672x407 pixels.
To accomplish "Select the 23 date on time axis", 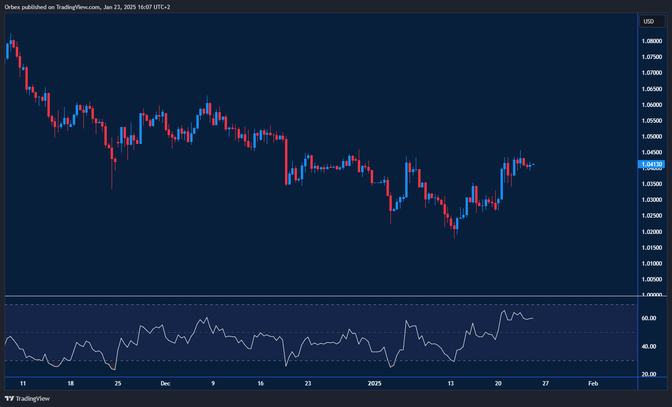I will (x=308, y=384).
